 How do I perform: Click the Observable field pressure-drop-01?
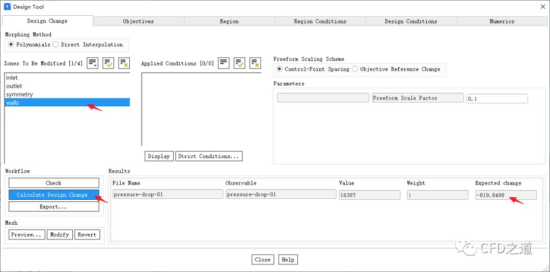281,195
